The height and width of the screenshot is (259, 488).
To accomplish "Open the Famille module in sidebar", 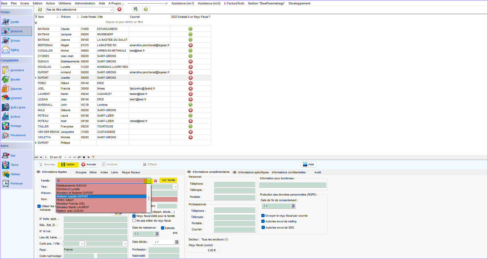I will click(14, 22).
